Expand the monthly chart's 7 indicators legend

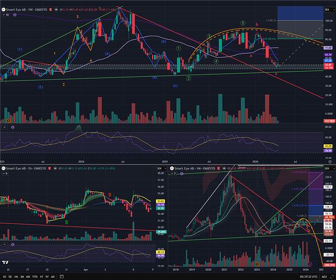[175, 174]
